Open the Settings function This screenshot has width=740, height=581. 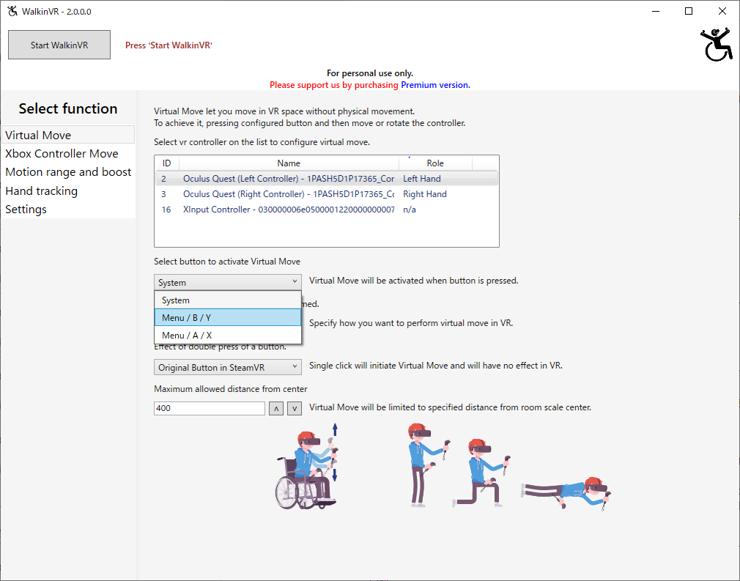tap(68, 209)
